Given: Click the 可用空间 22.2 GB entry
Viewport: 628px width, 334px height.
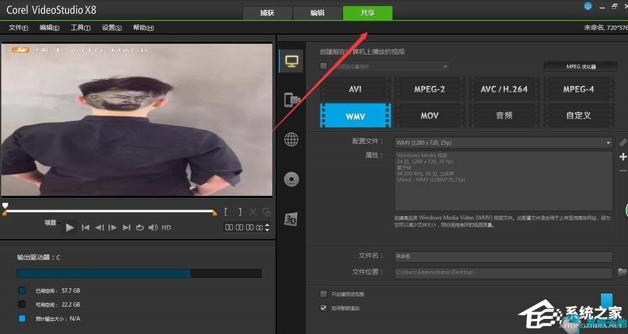Looking at the screenshot, I should coord(58,304).
